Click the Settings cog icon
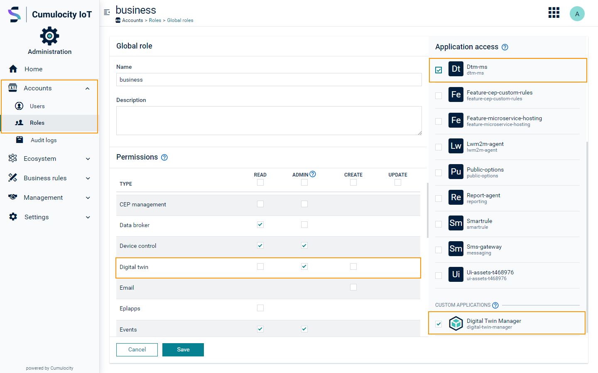This screenshot has height=373, width=598. click(13, 217)
